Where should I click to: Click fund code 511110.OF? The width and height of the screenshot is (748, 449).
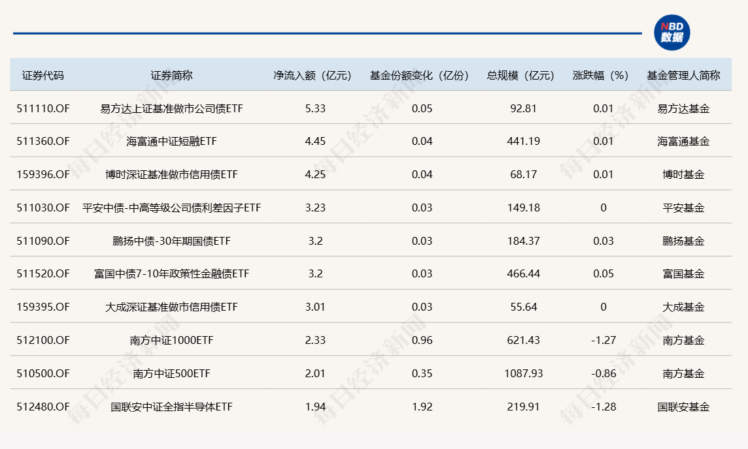43,108
